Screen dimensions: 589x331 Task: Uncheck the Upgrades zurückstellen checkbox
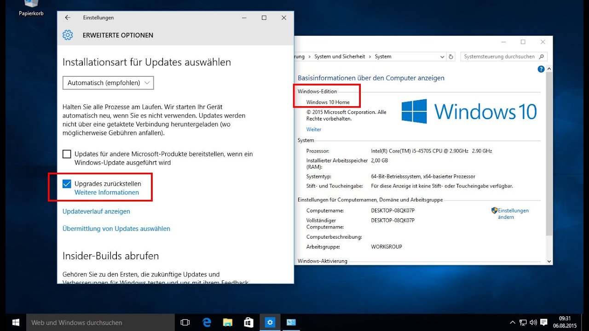point(67,184)
